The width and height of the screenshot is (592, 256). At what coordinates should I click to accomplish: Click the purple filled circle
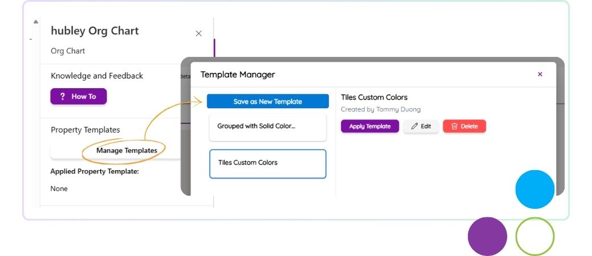(487, 236)
